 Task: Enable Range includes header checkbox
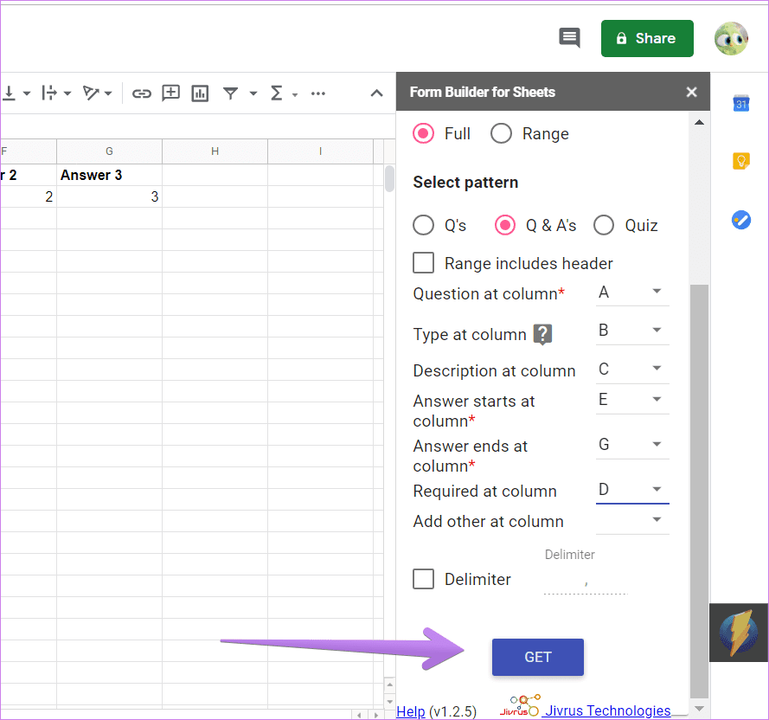[x=423, y=263]
